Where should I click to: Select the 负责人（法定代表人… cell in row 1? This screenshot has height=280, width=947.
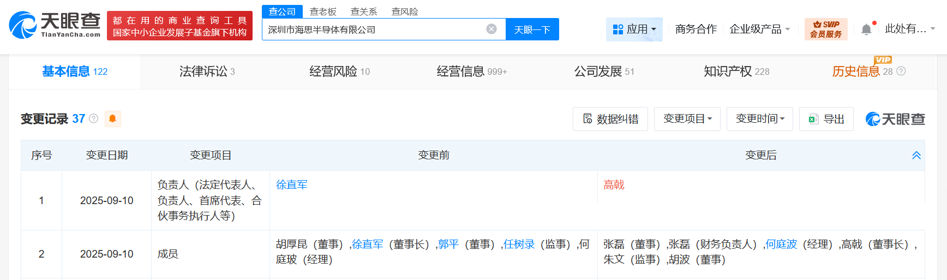point(211,200)
